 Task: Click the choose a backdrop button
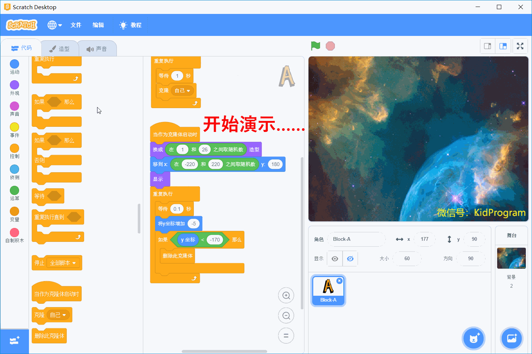[x=512, y=338]
